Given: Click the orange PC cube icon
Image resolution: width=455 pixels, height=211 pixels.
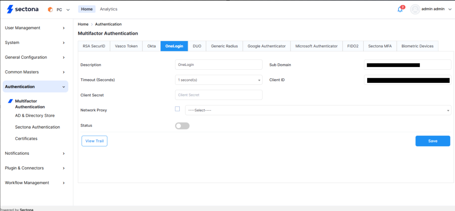Looking at the screenshot, I should point(50,10).
